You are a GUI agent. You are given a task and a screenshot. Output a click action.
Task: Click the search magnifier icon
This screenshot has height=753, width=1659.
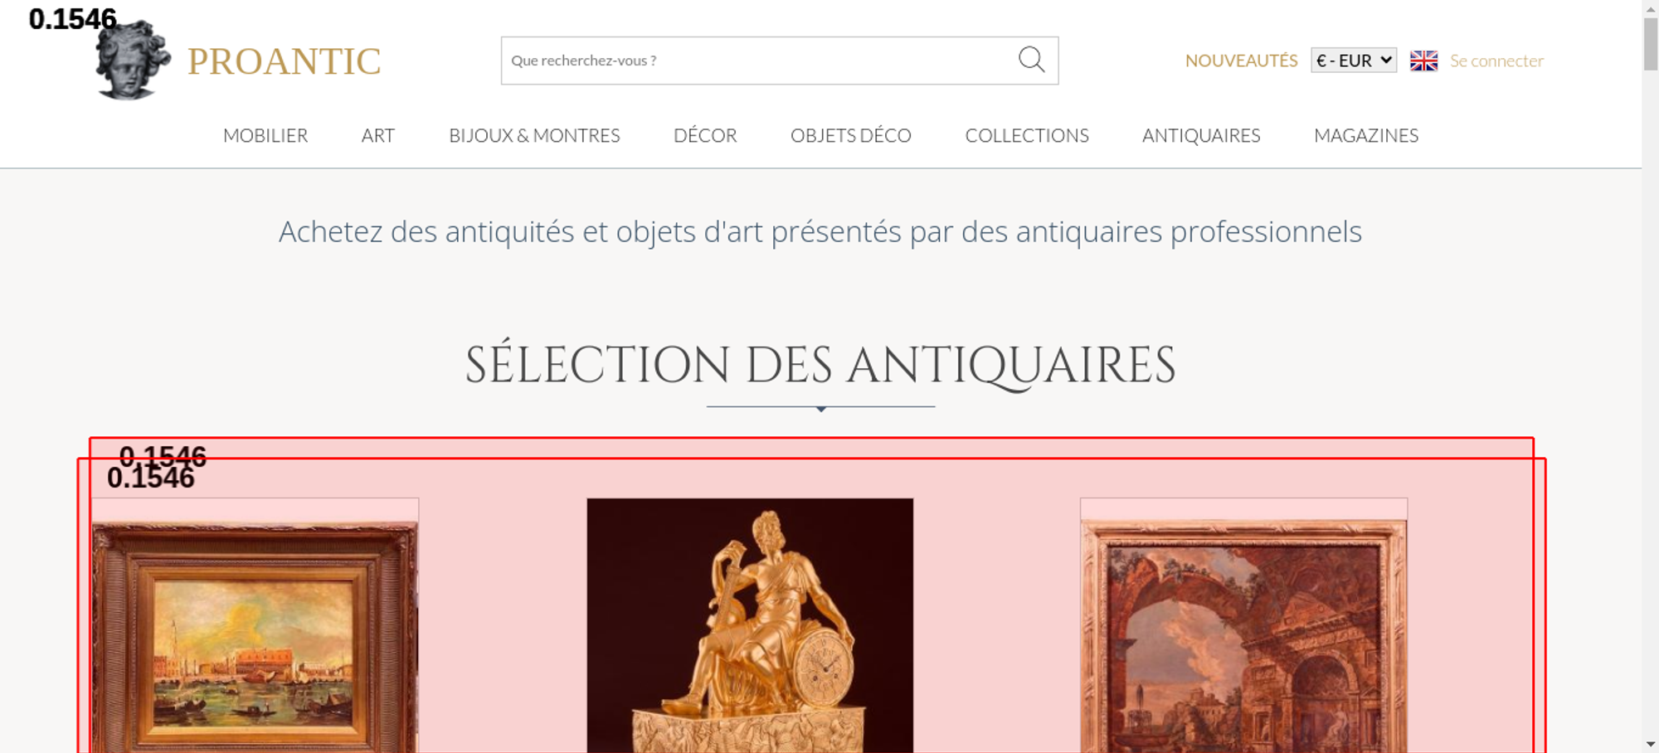click(1031, 60)
